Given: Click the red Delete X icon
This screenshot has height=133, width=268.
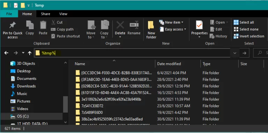Looking at the screenshot, I should 120,25.
